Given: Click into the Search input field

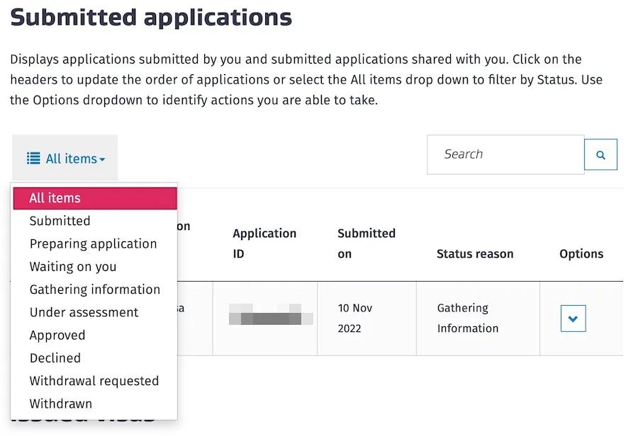Looking at the screenshot, I should [x=505, y=154].
